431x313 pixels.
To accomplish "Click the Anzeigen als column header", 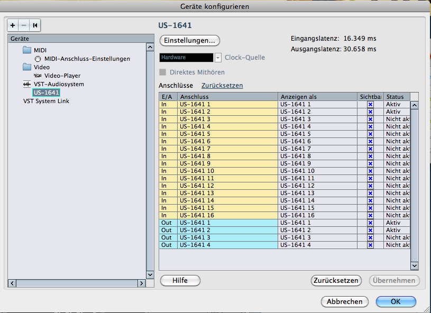I will pos(317,97).
